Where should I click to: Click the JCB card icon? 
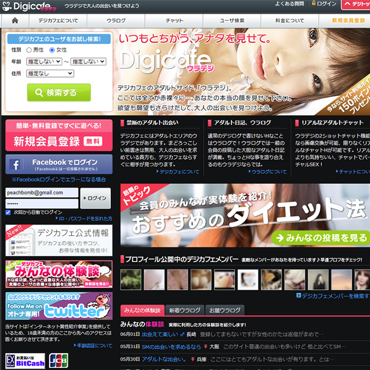click(59, 360)
